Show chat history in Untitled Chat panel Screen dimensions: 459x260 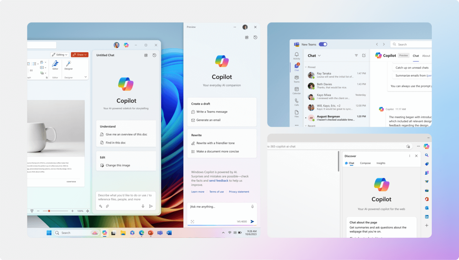[x=154, y=55]
